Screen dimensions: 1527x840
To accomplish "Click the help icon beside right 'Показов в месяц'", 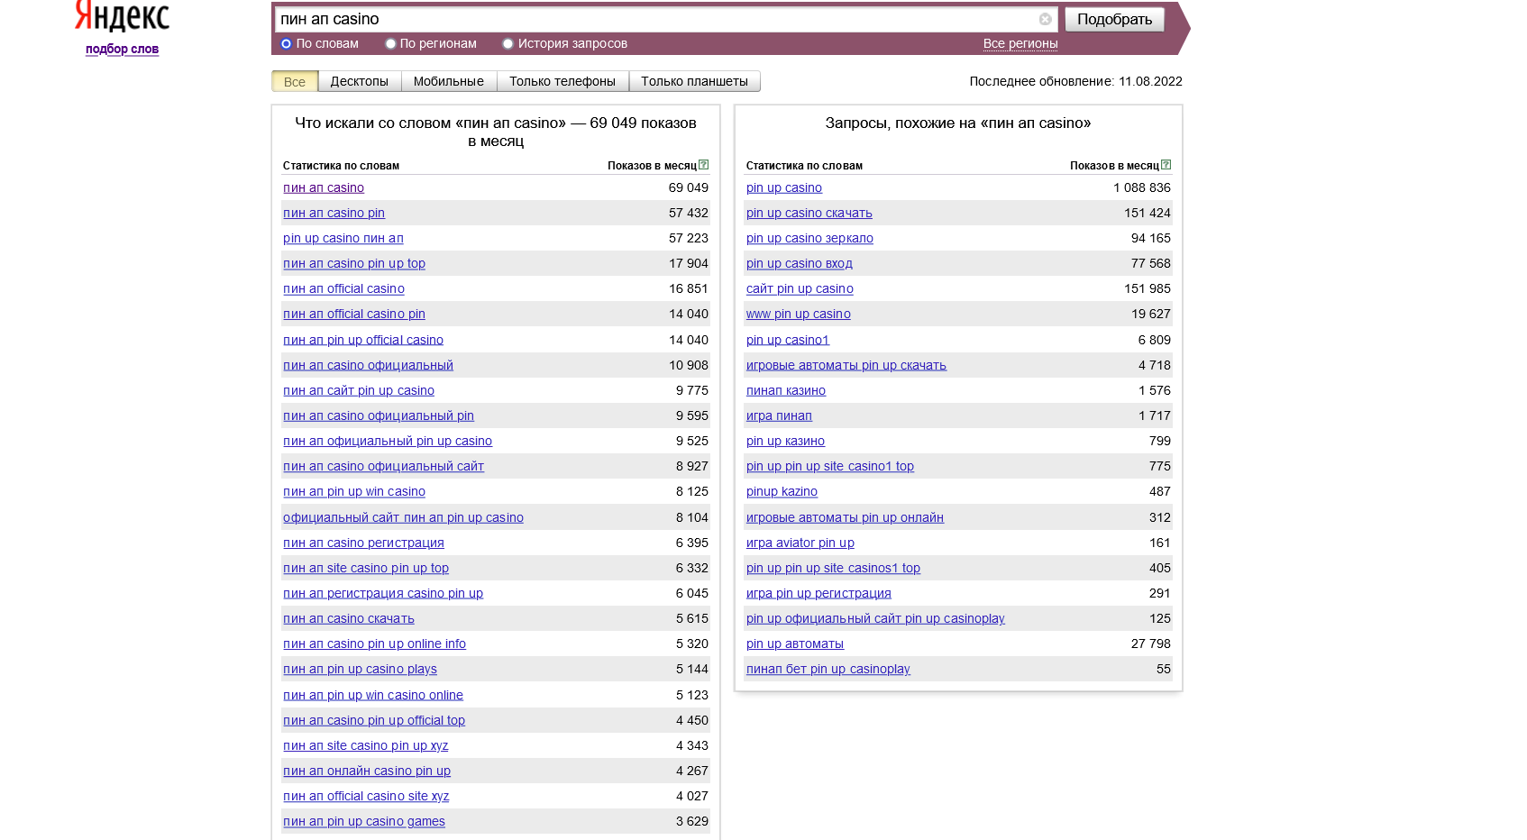I will (1166, 165).
